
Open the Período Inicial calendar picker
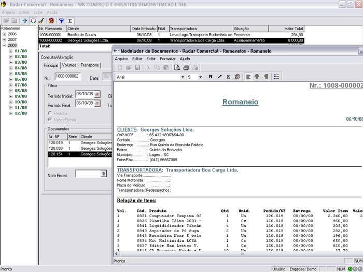(x=96, y=94)
